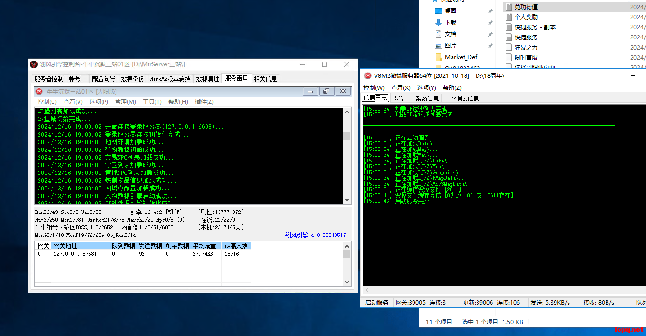Show the 相关信息 tab
Screen dimensions: 646x336
pos(265,79)
